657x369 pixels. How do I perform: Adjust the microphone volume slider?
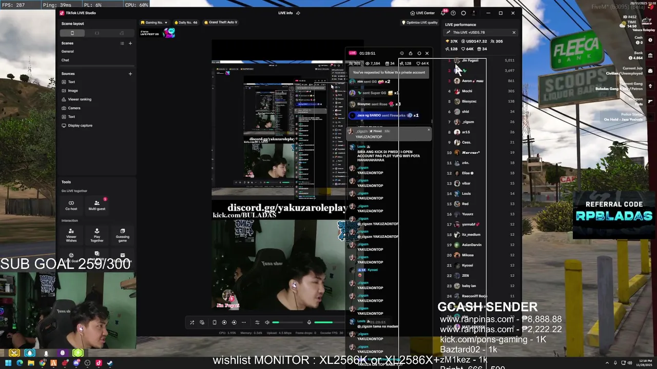tap(329, 322)
